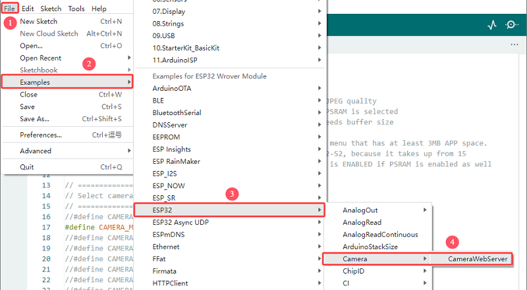Expand the Camera submenu

click(x=377, y=259)
